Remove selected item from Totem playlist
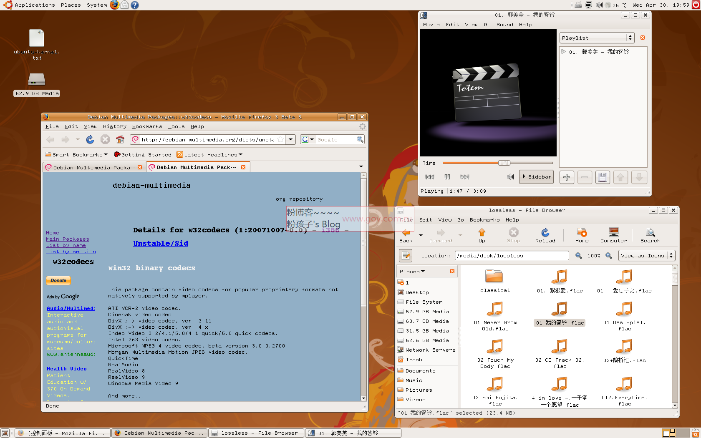 [585, 177]
